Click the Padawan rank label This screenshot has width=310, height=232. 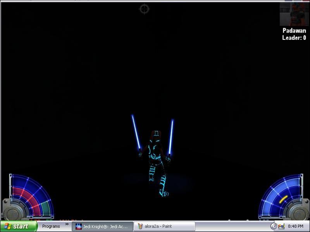[294, 31]
